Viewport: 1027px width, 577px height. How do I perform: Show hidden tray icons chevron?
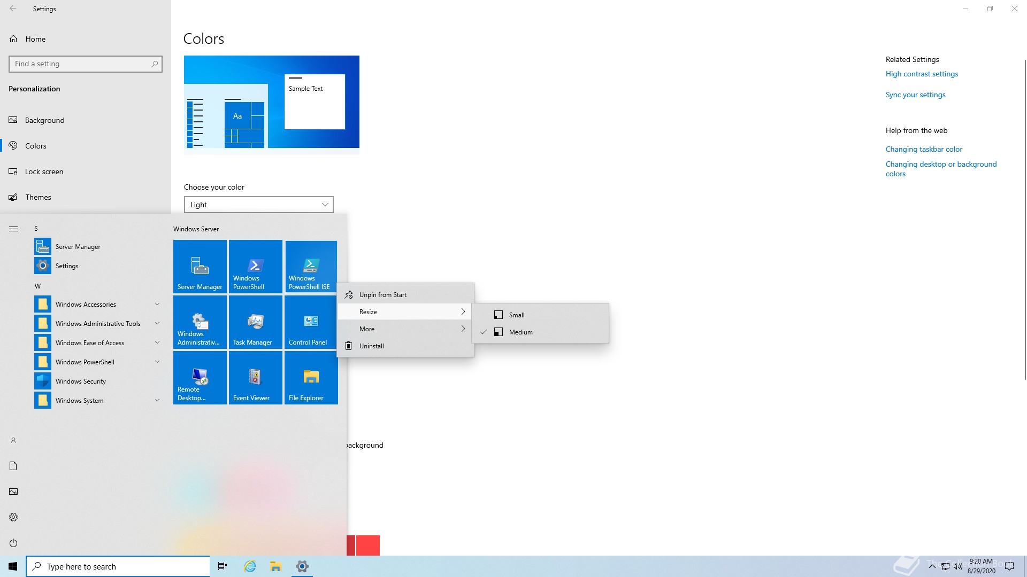[x=932, y=566]
